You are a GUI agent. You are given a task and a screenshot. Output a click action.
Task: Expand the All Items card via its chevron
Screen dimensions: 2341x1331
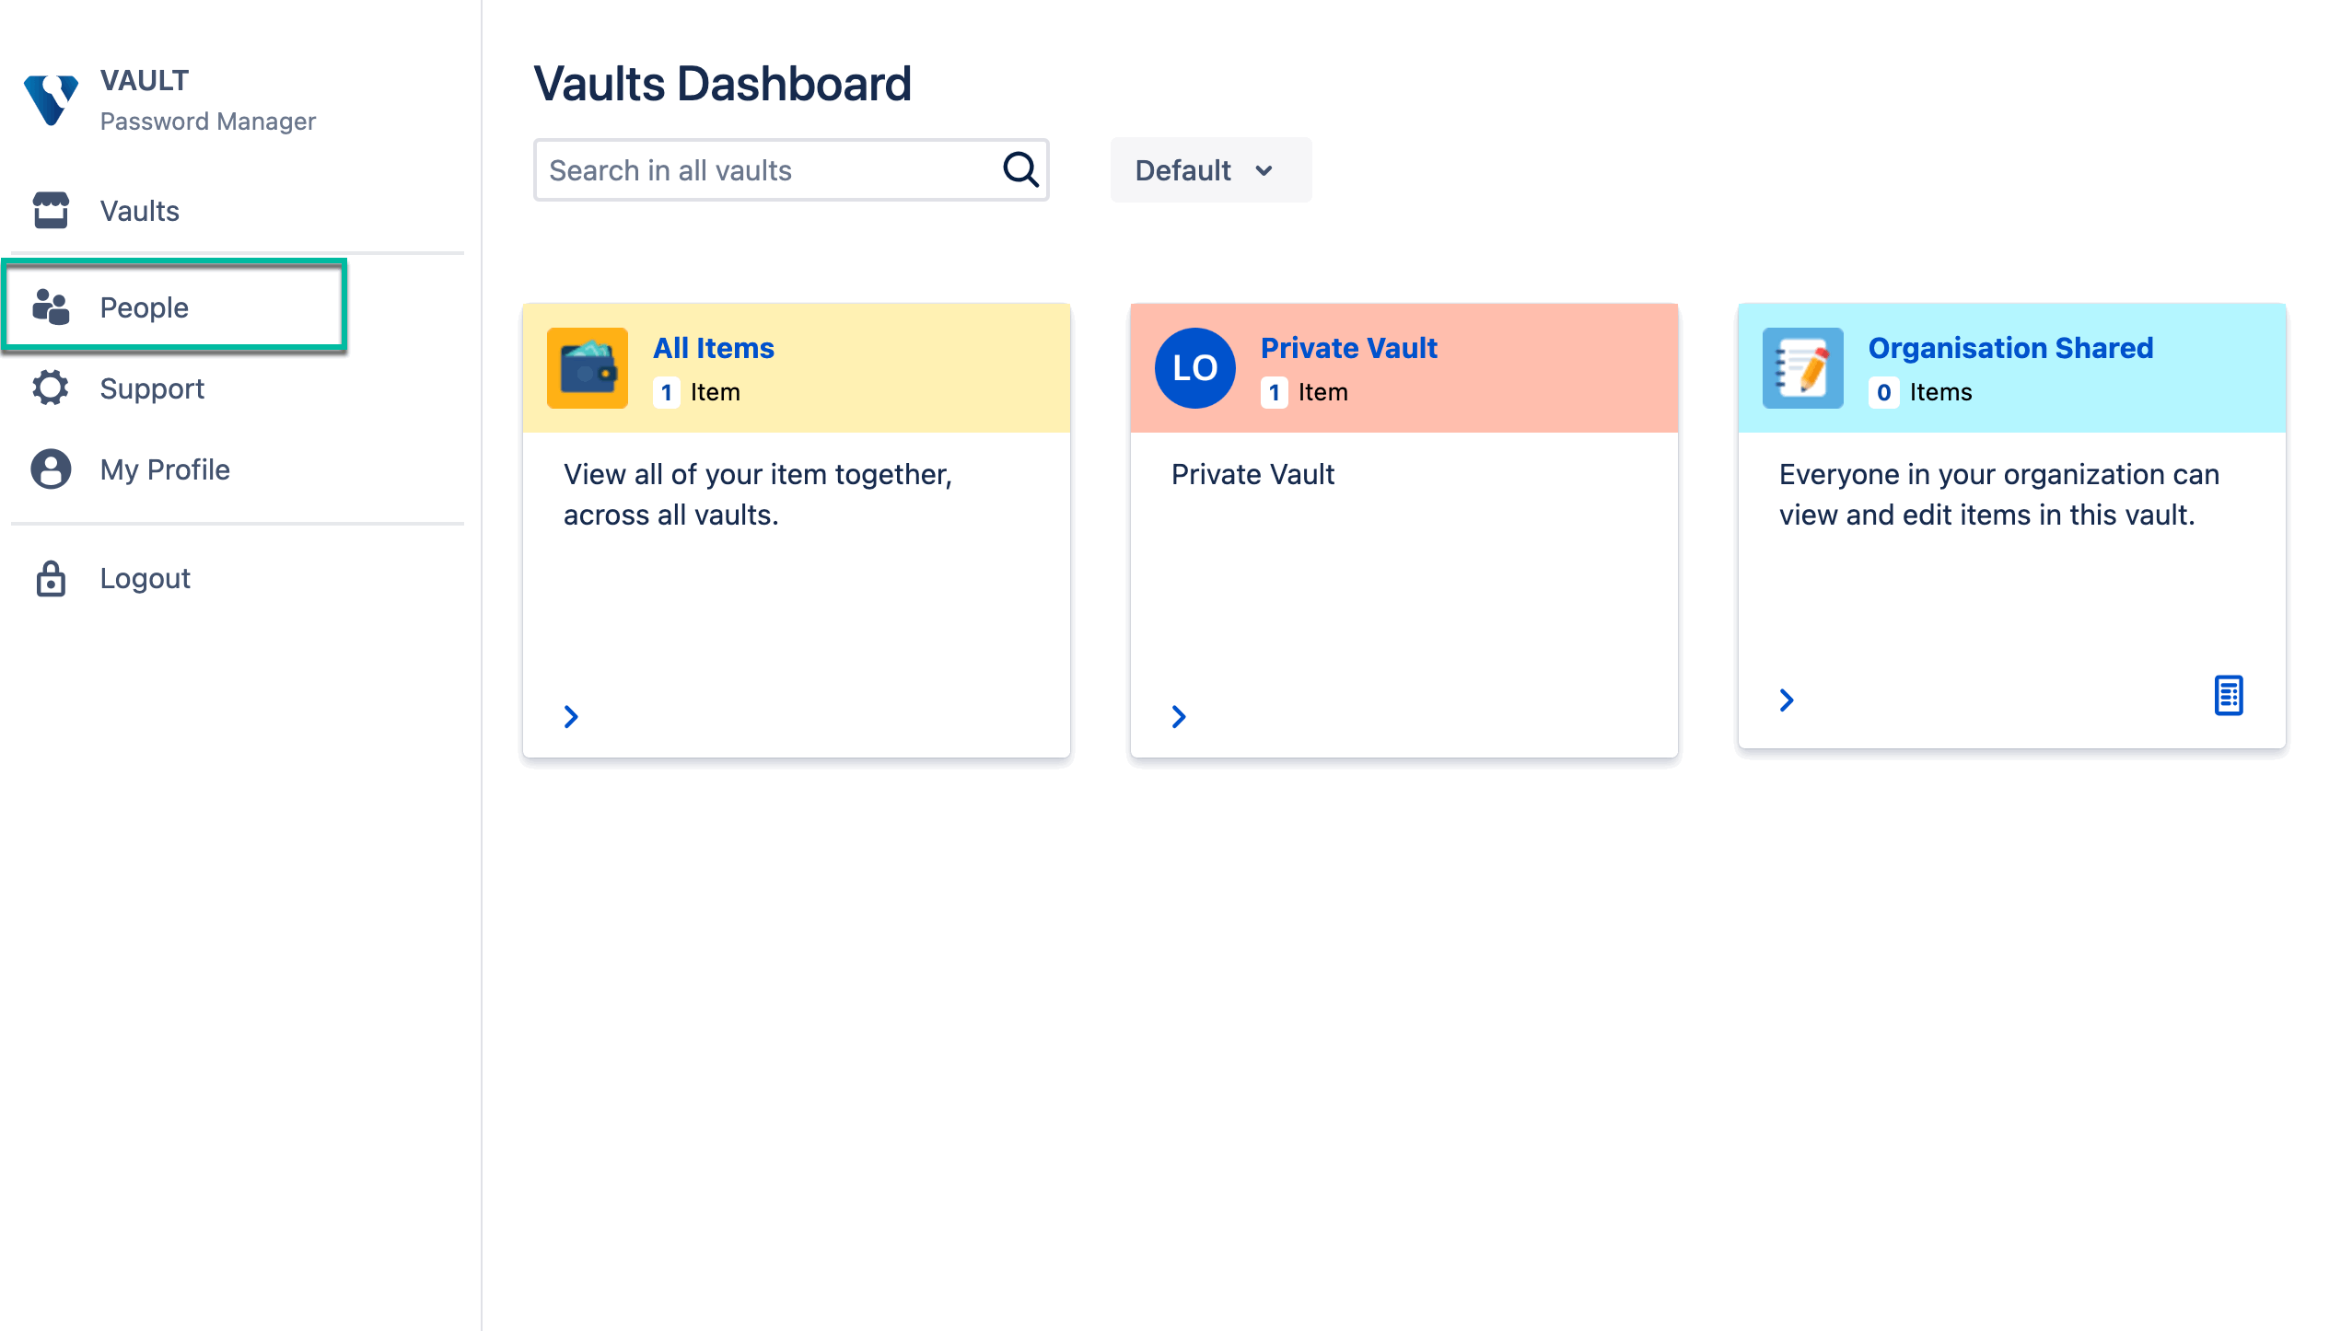(x=571, y=716)
